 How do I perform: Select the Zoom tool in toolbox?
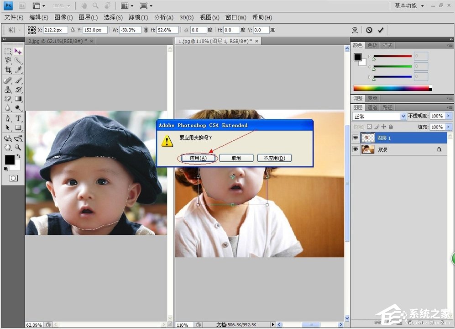click(x=18, y=147)
